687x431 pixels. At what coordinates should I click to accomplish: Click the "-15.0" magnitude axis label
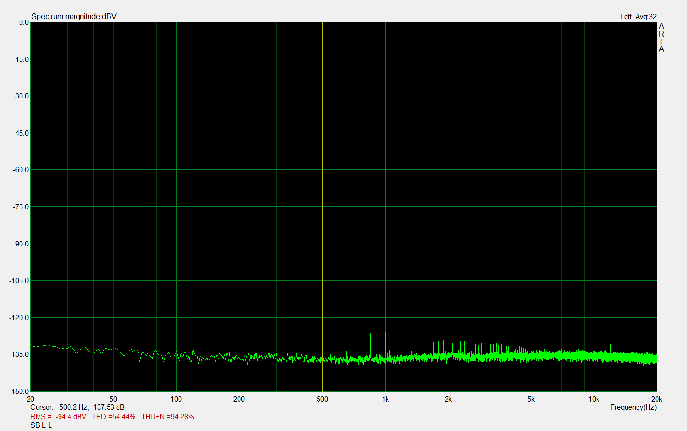pos(20,59)
